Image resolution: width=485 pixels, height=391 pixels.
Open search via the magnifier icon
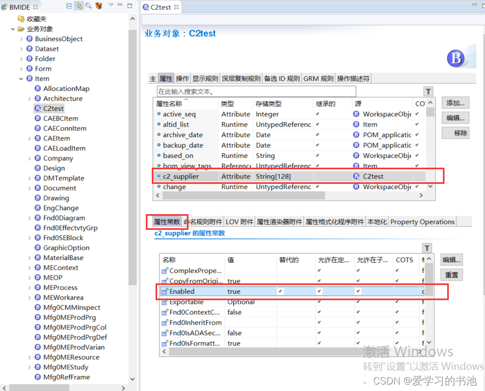tap(89, 5)
